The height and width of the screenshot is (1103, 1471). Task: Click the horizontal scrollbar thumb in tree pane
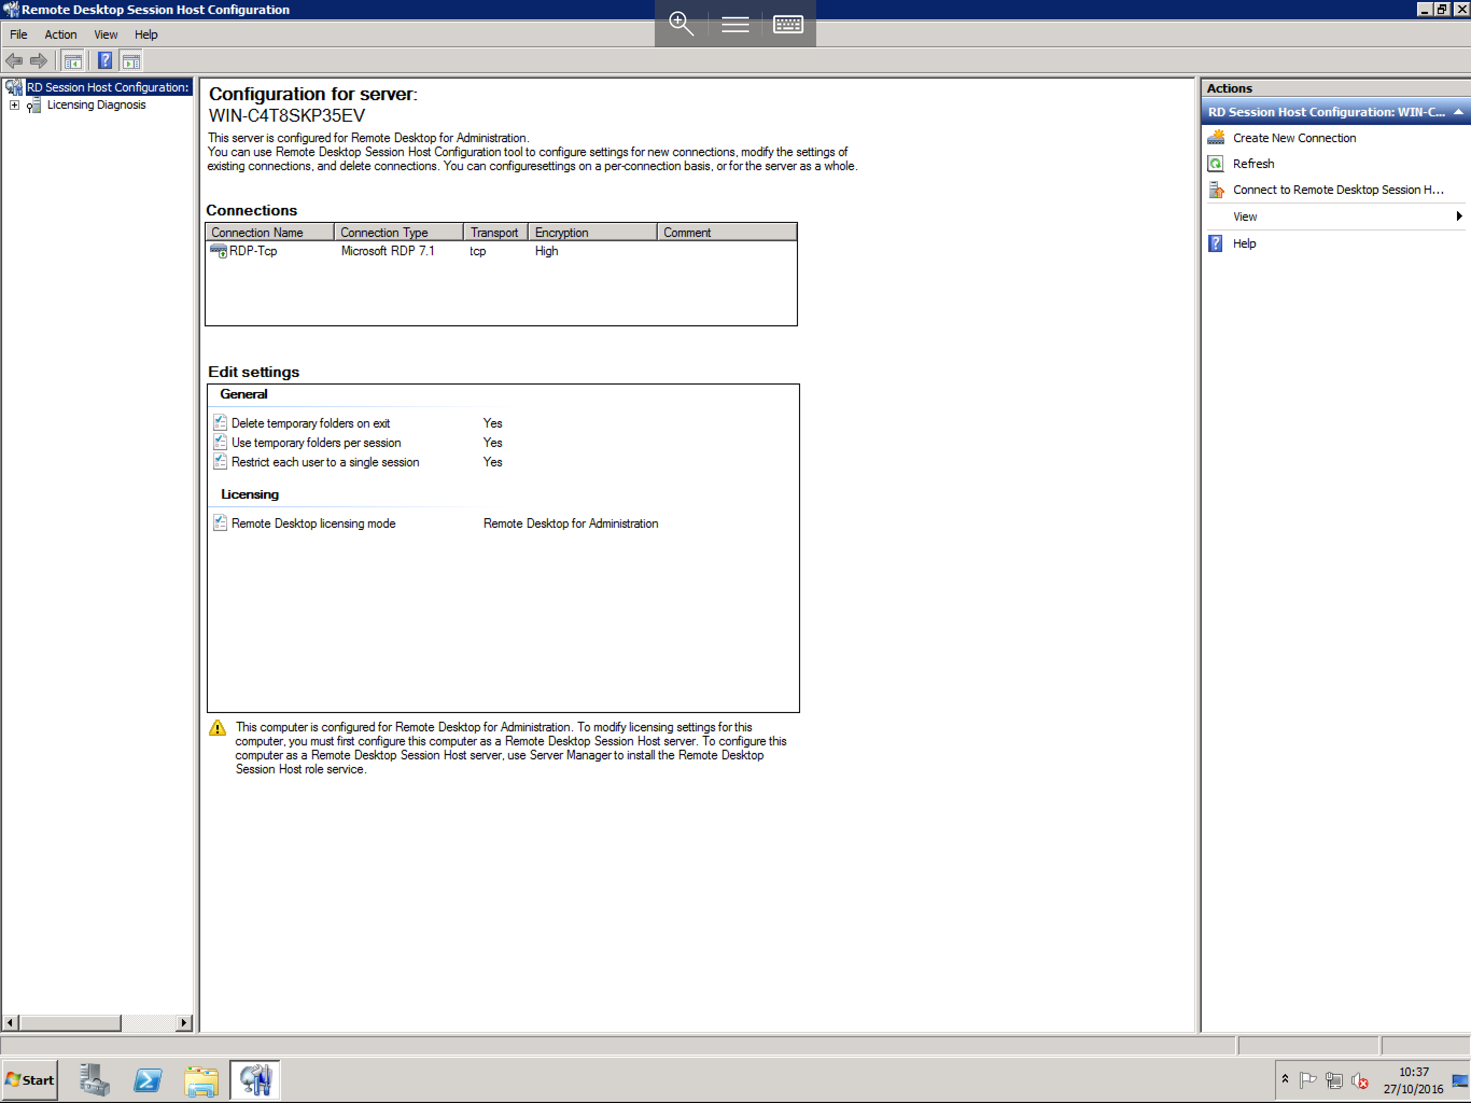(x=70, y=1023)
